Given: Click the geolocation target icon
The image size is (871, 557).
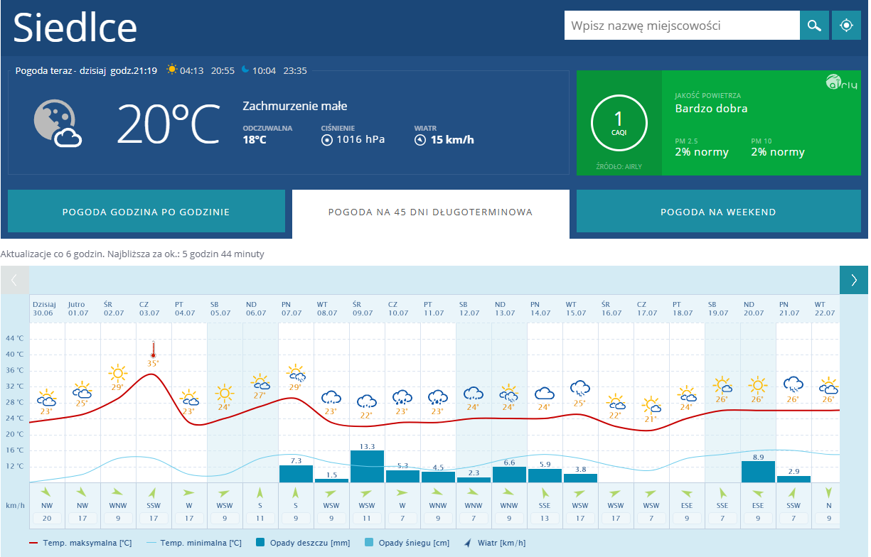Looking at the screenshot, I should click(846, 26).
